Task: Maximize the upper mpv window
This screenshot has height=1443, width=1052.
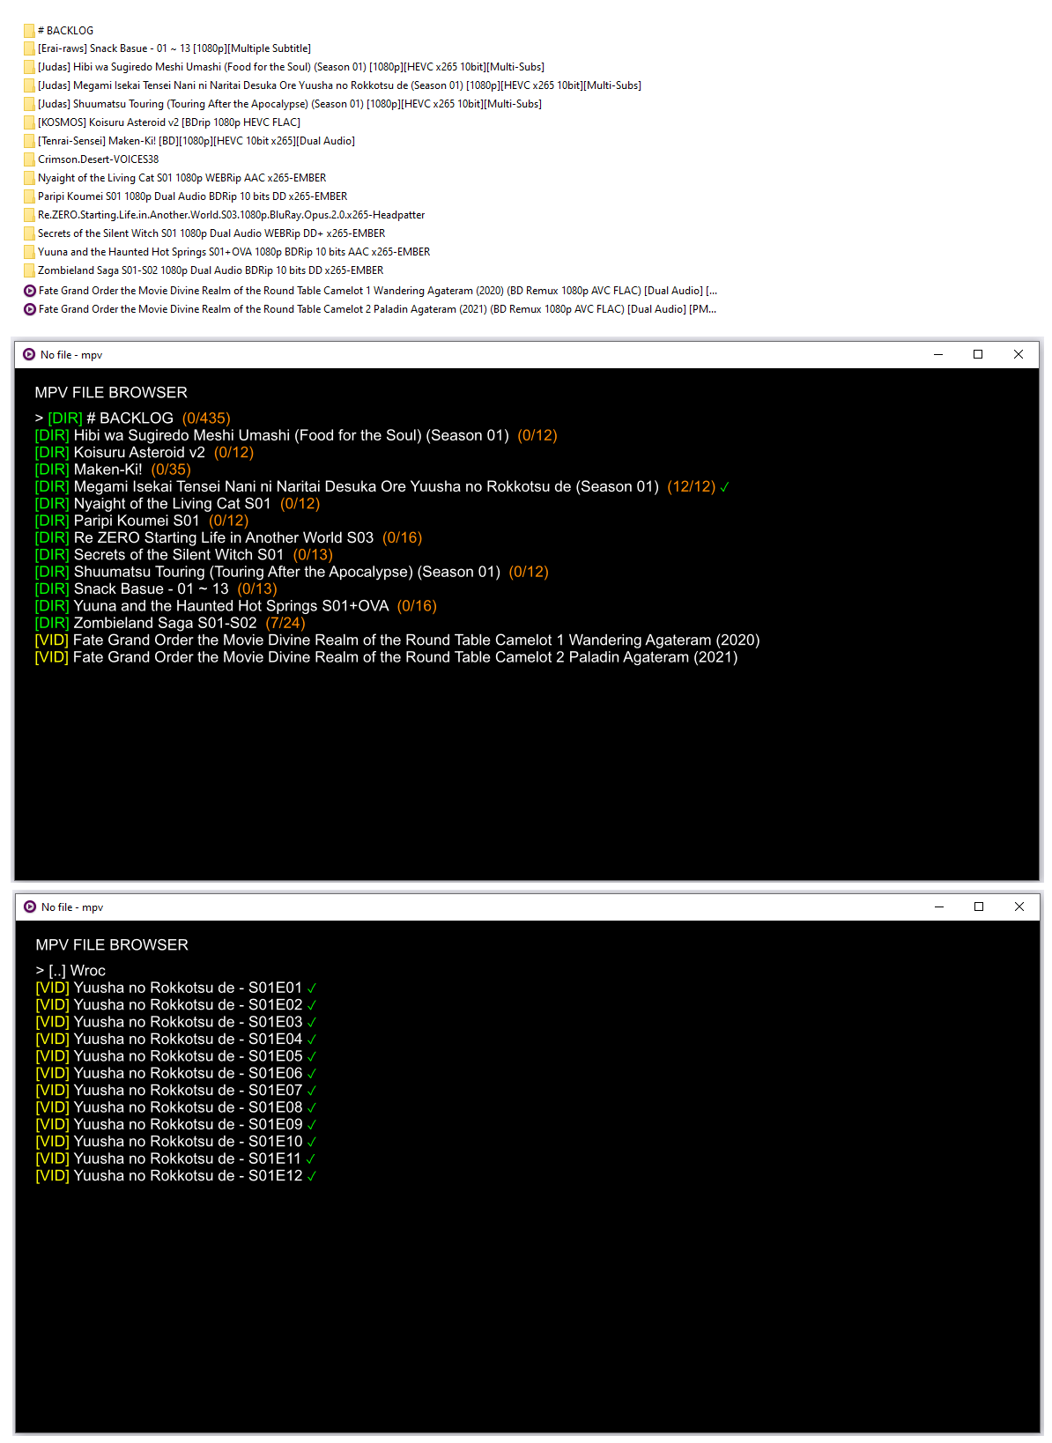Action: (978, 354)
